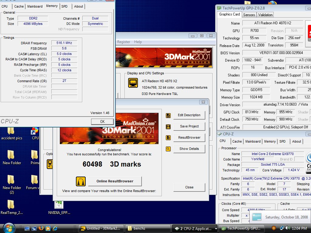Click the GPU-Z Driver Version field
The height and width of the screenshot is (233, 311).
click(x=277, y=104)
